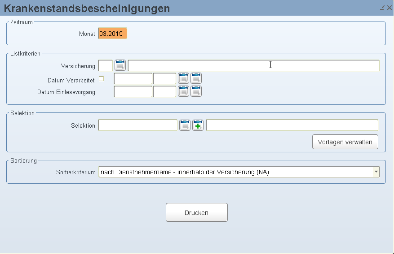Minimize the Krankenstandsbescheinigungen dialog
The height and width of the screenshot is (254, 394).
click(382, 8)
